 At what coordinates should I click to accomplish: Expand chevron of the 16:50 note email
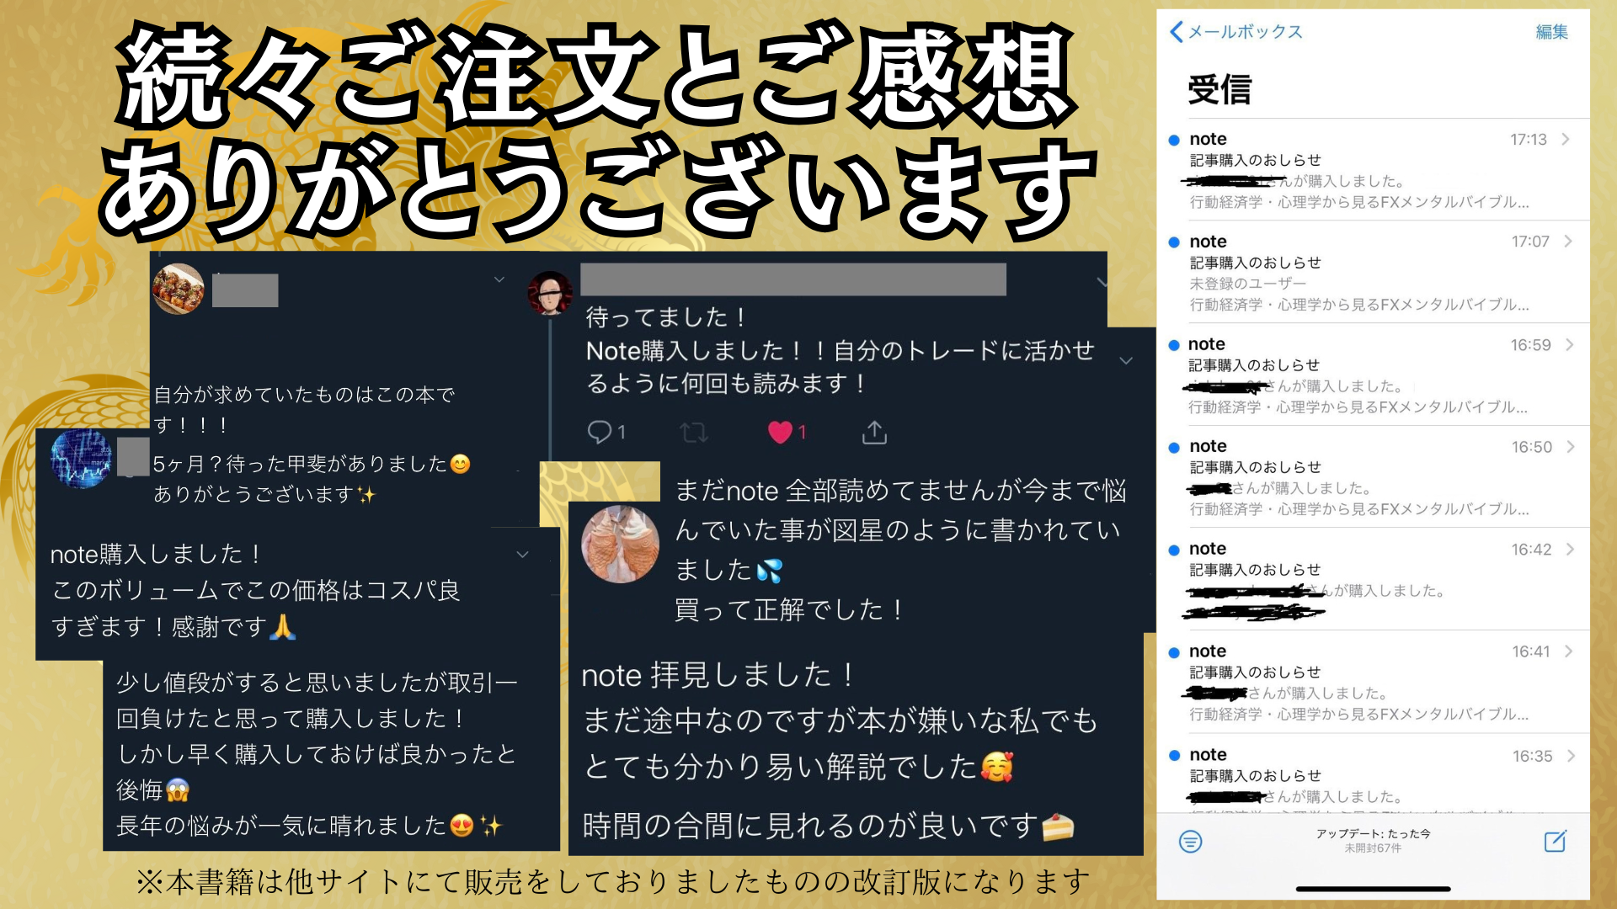point(1570,446)
